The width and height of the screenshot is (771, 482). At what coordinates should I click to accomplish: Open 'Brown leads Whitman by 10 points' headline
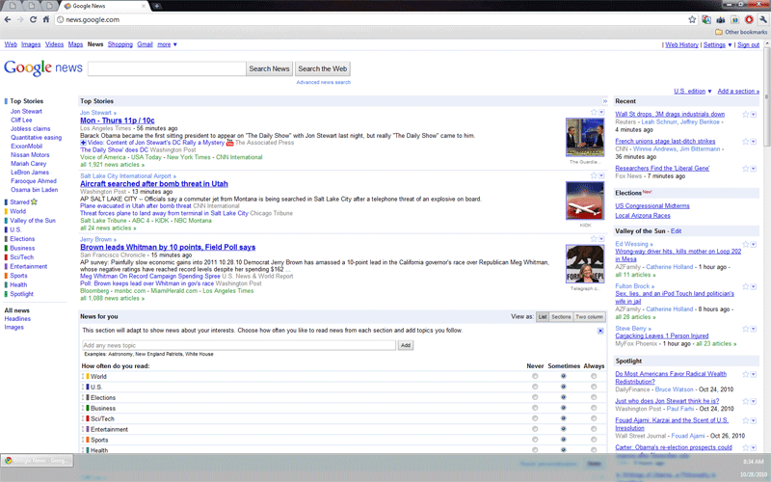tap(168, 247)
